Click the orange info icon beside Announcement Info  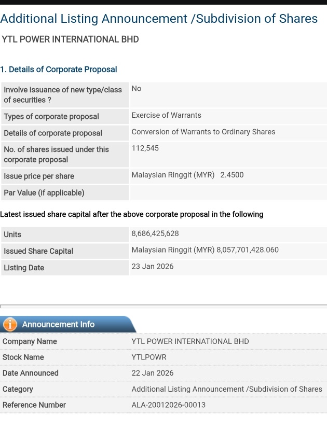click(10, 324)
